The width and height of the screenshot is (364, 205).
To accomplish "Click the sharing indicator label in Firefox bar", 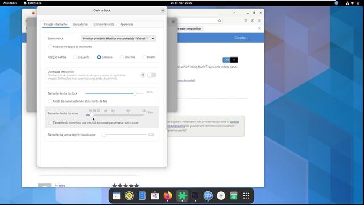I will [x=189, y=28].
